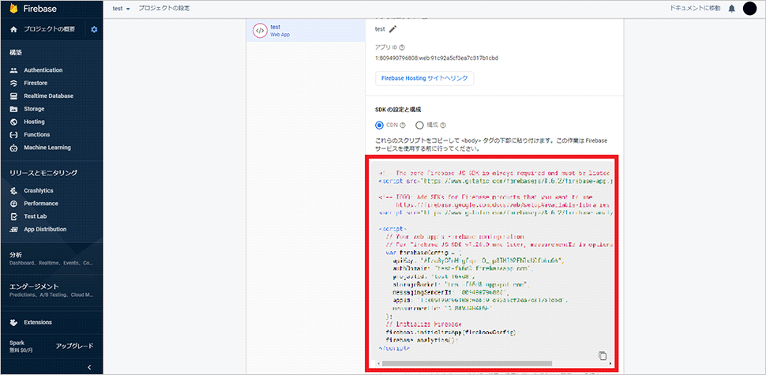Click the App Distribution icon

13,230
